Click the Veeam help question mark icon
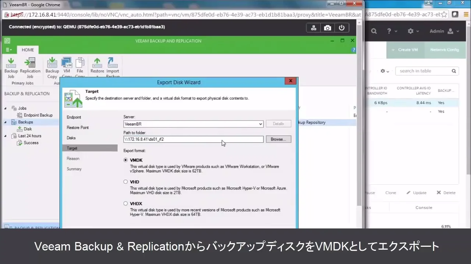The image size is (471, 264). 354,50
